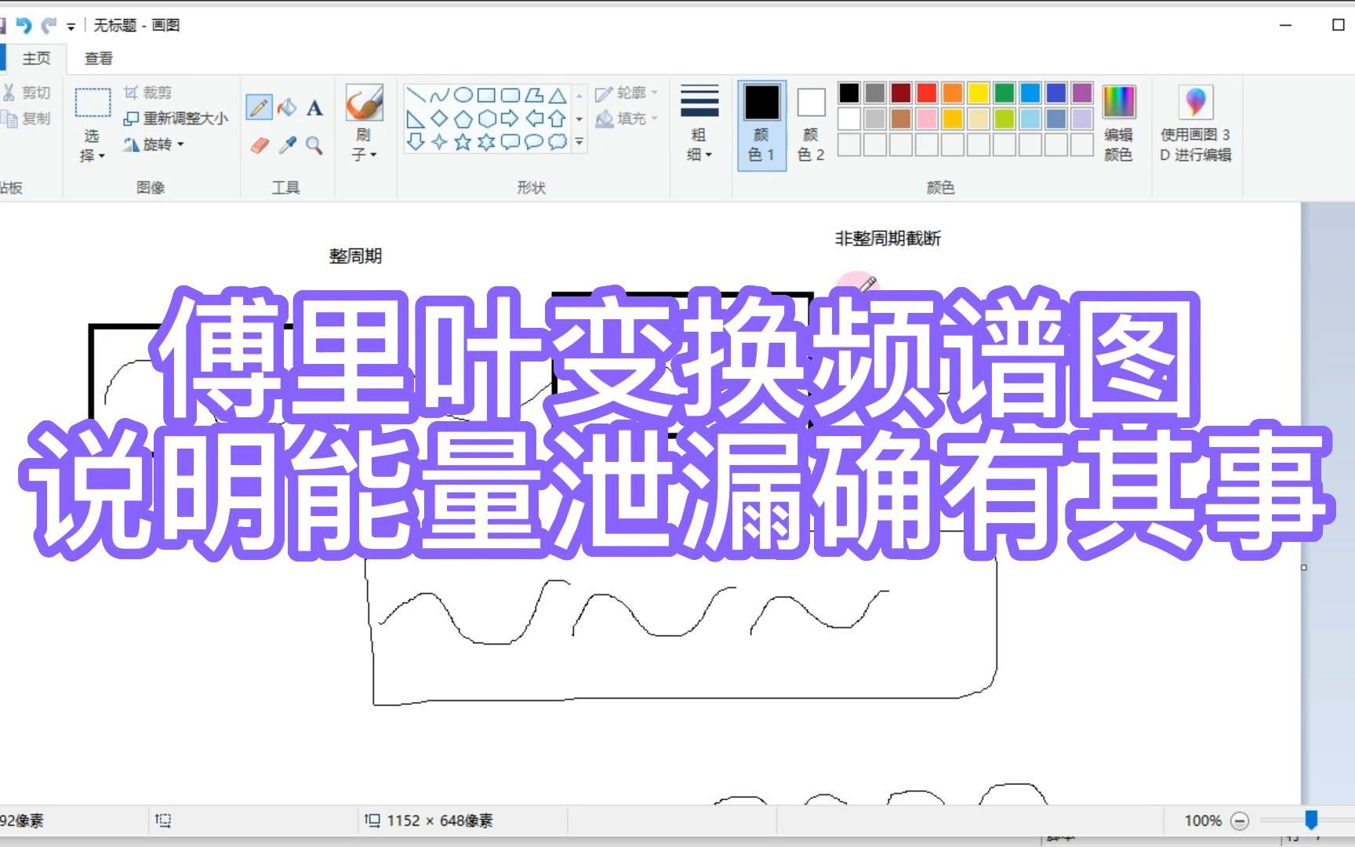
Task: Pick the Four-point star shape
Action: click(x=440, y=142)
